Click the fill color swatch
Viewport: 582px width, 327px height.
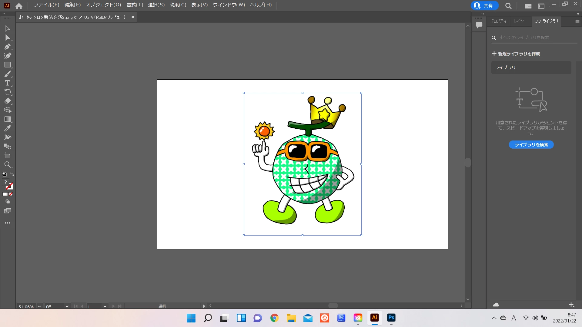[5, 182]
